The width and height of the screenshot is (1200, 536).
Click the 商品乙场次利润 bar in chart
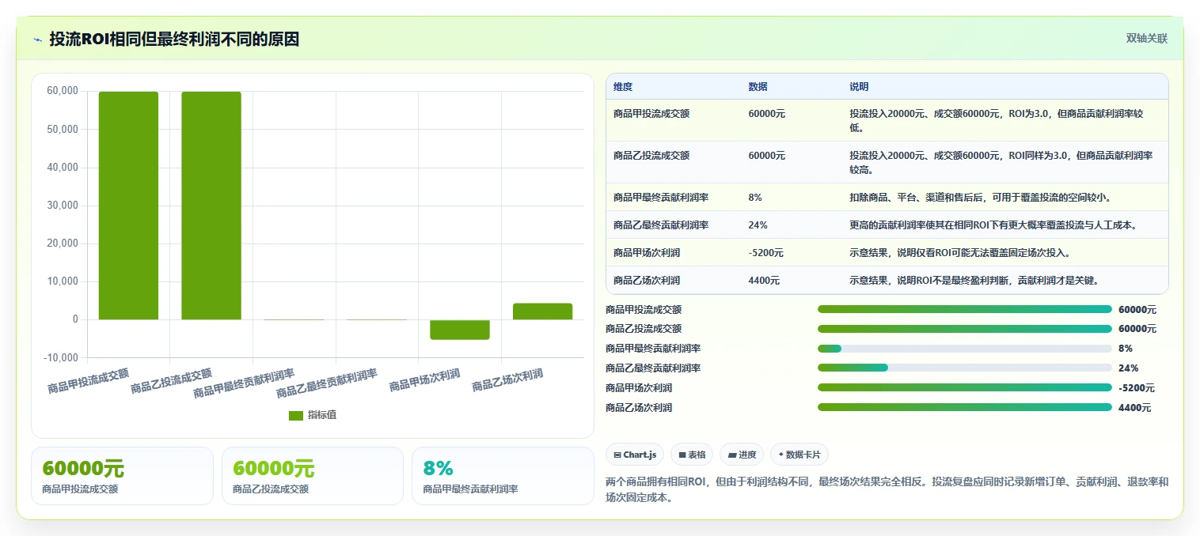point(542,311)
